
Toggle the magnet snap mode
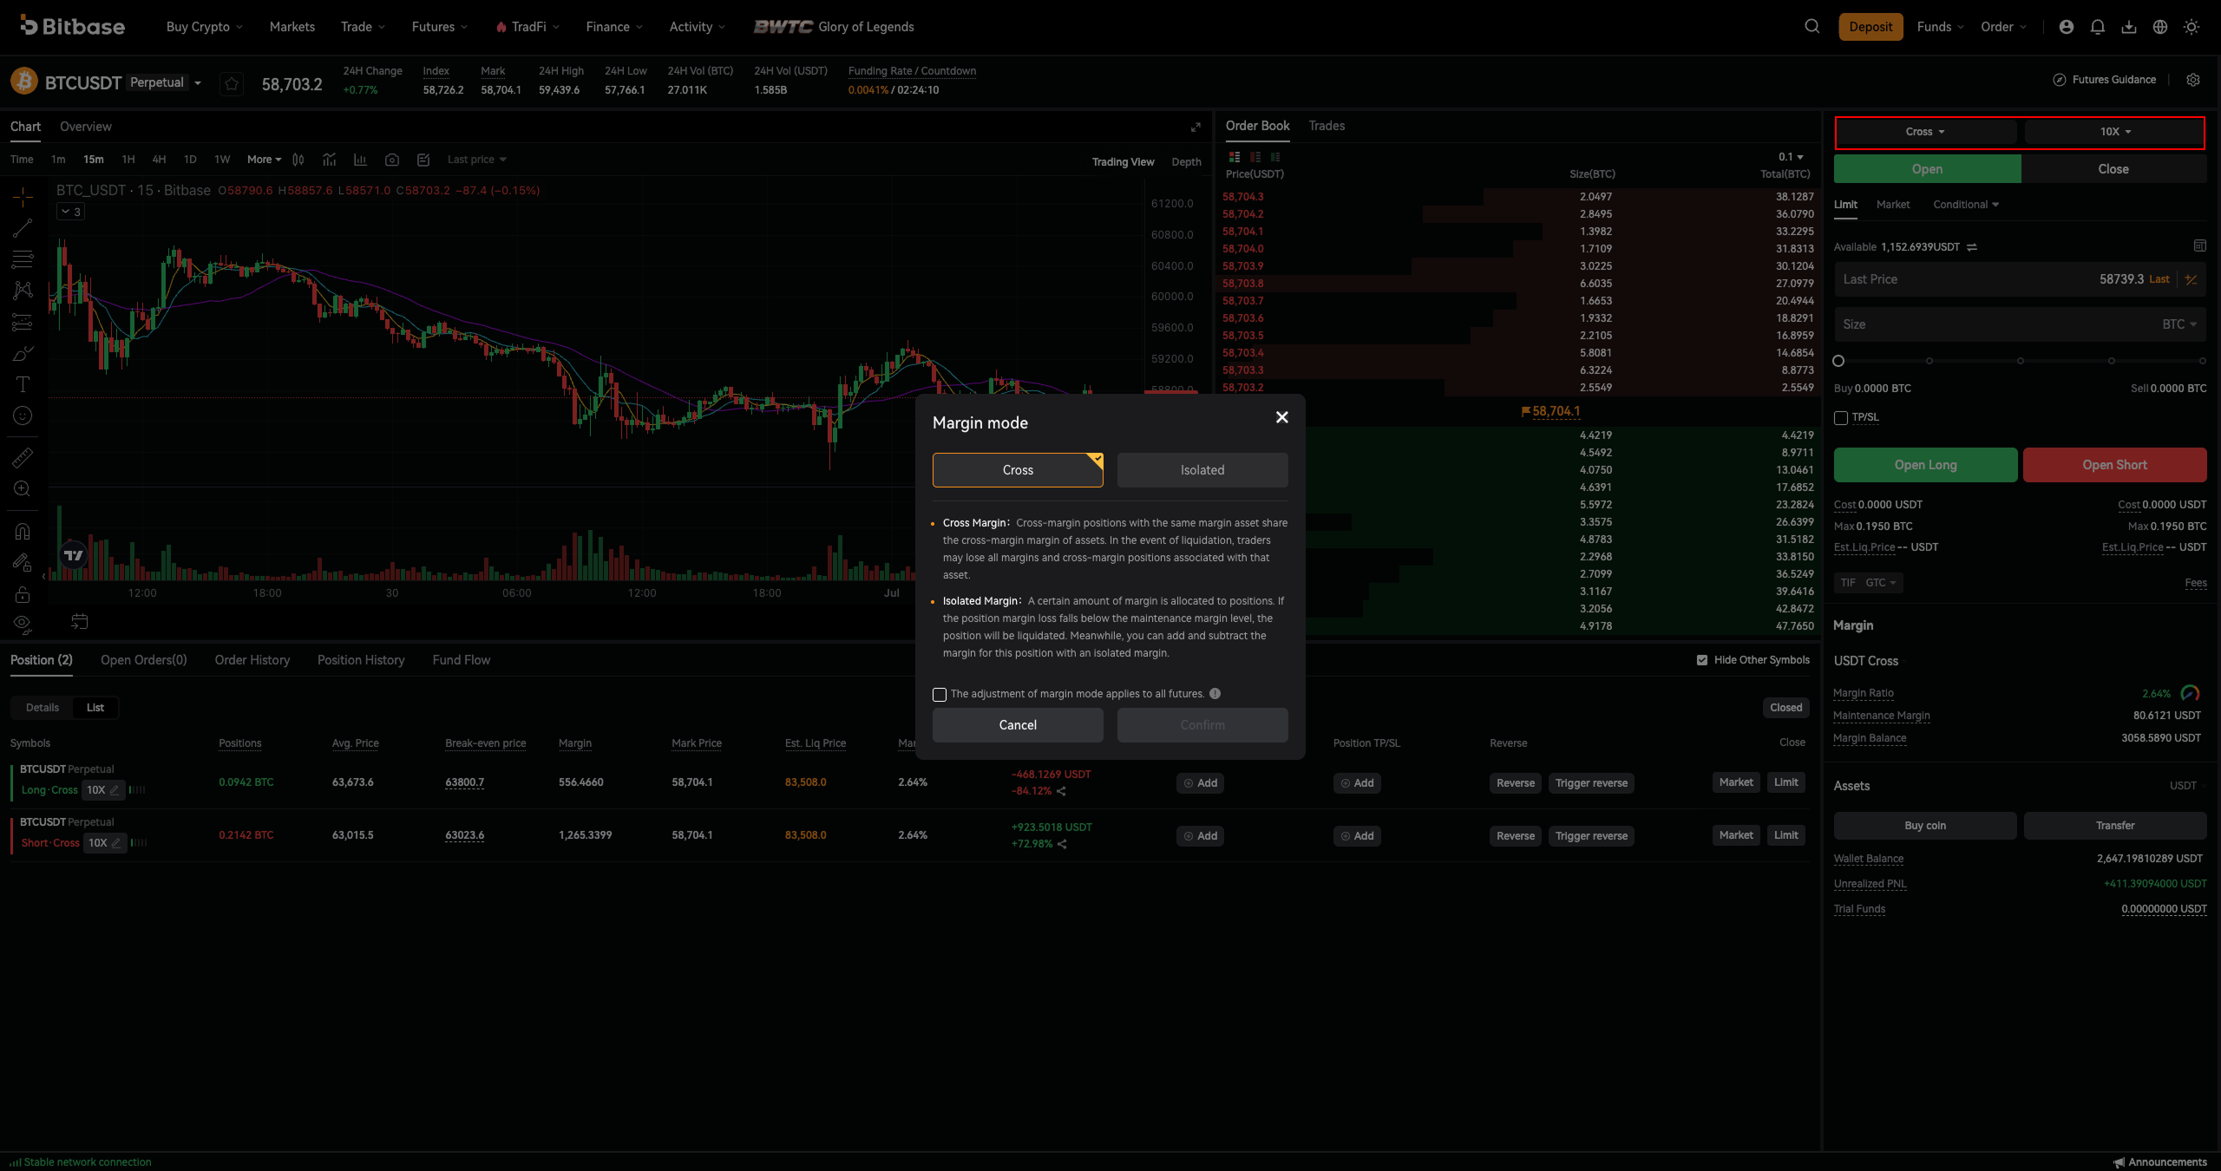point(23,531)
